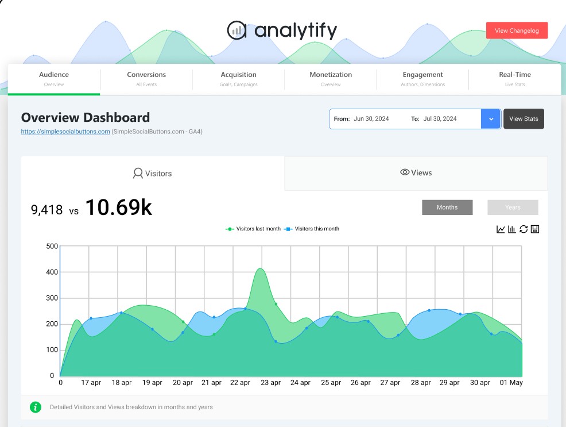This screenshot has width=566, height=427.
Task: Click the Visitors person icon
Action: (x=138, y=174)
